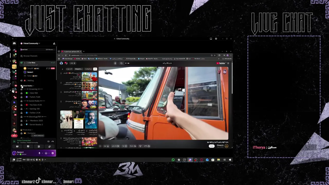This screenshot has height=185, width=329.
Task: Open the Telegram bookmark
Action: [141, 59]
